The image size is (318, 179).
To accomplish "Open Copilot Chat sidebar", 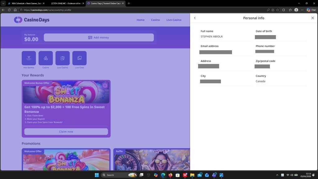I will point(311,10).
